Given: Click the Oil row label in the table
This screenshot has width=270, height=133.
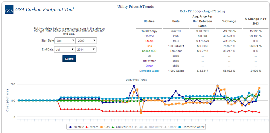Looking at the screenshot, I should tap(149, 56).
